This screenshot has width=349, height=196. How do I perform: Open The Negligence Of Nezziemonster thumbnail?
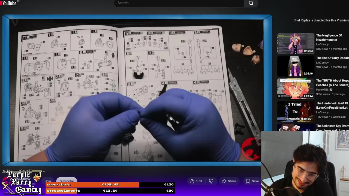[296, 43]
